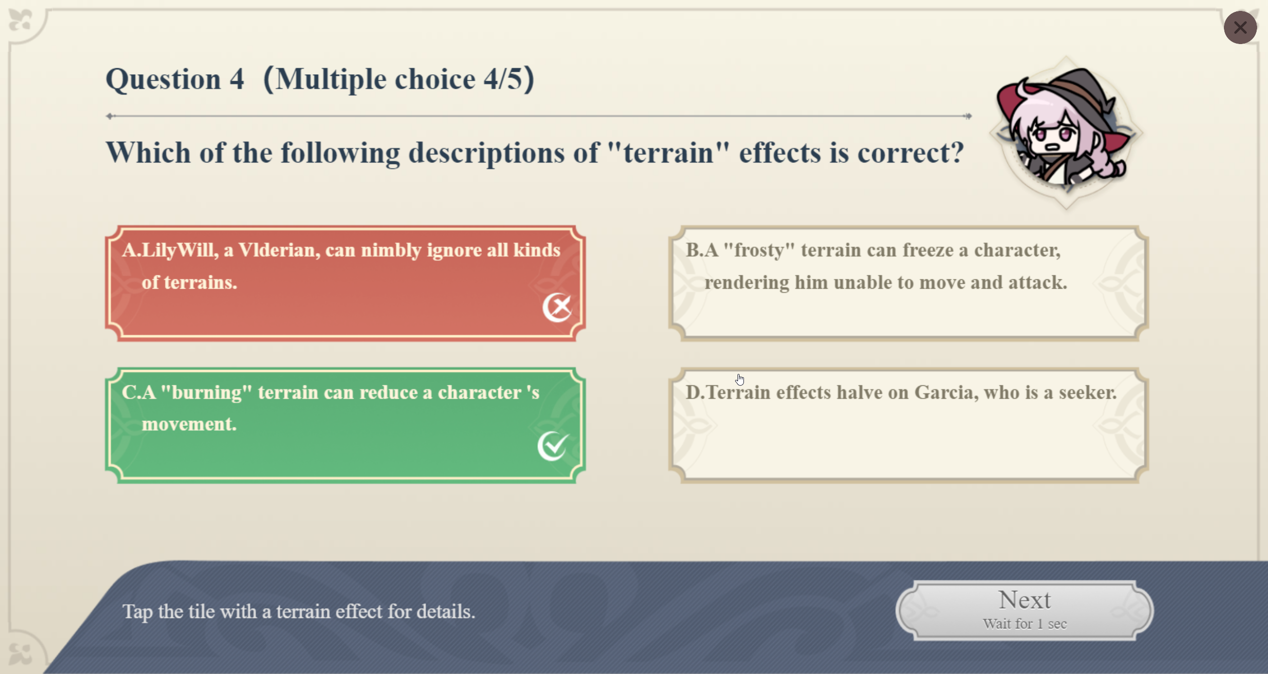This screenshot has height=674, width=1268.
Task: Click the "Question 4 (Multiple choice 4/5)" heading
Action: [x=320, y=79]
